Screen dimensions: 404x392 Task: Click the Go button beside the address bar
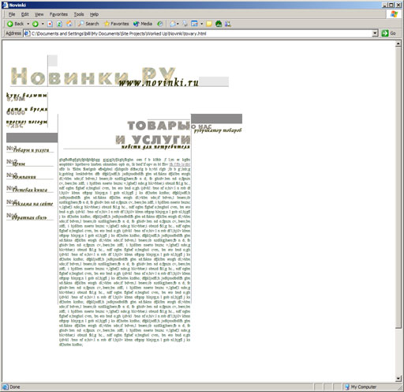click(x=389, y=33)
